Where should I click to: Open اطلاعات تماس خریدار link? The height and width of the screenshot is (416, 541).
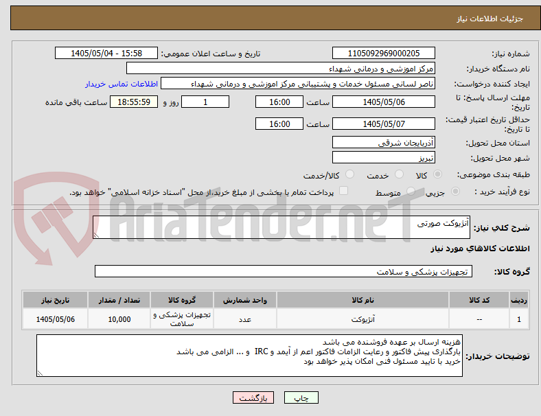pyautogui.click(x=122, y=84)
